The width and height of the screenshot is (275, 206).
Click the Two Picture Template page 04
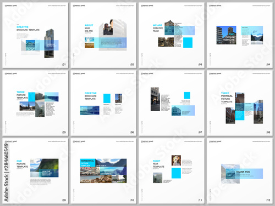[x=240, y=35]
